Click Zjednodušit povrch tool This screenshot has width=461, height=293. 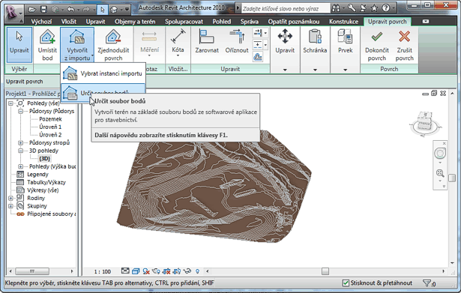(113, 45)
